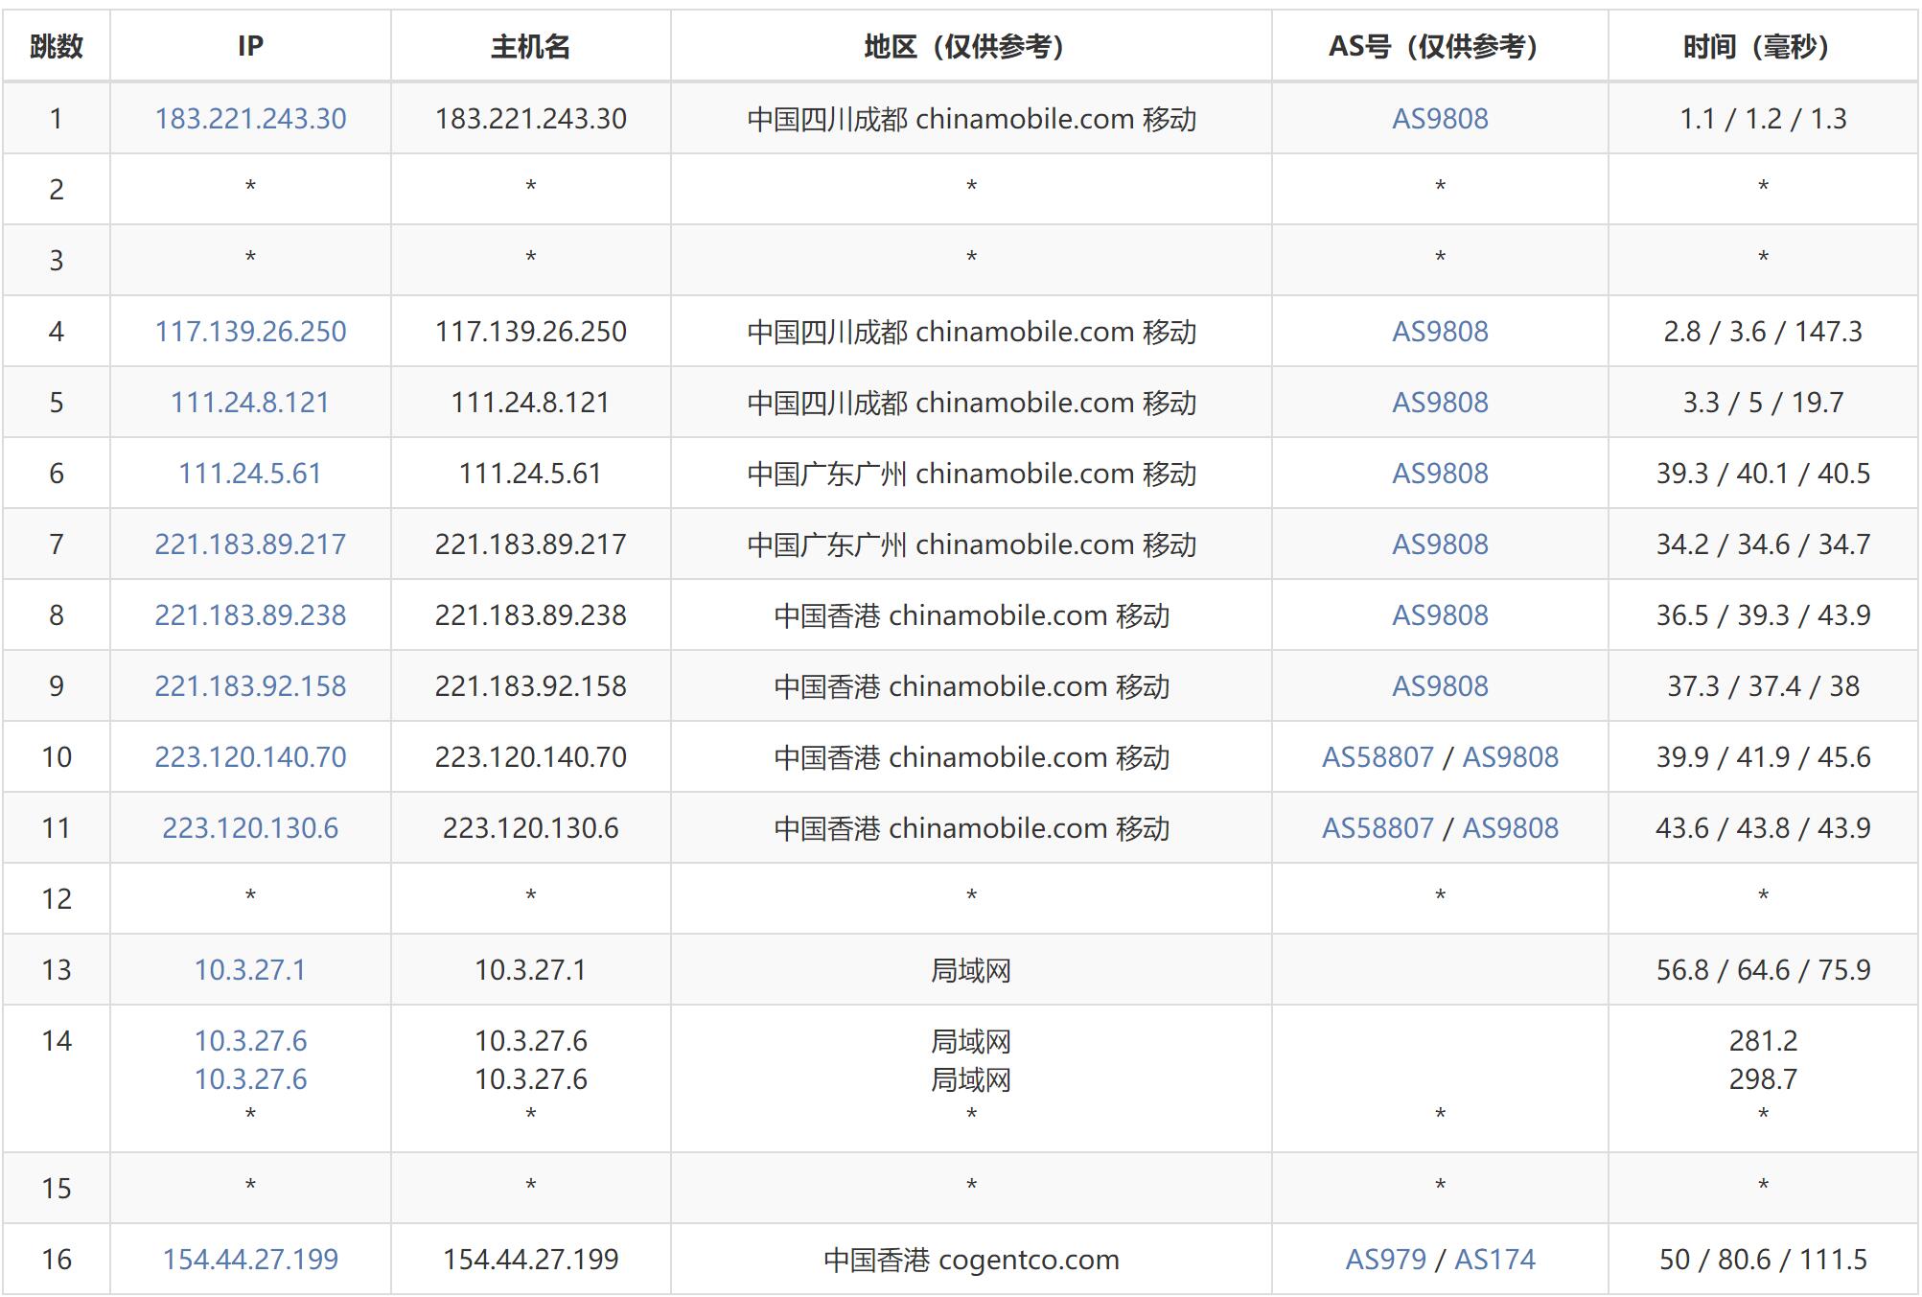Open IP link 223.120.130.6

tap(250, 828)
